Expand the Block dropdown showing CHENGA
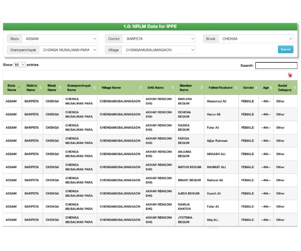Viewport: 301px width, 251px height. pos(256,39)
